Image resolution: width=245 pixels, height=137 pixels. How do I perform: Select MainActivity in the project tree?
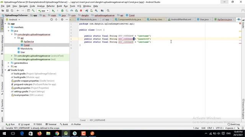[x=26, y=49]
